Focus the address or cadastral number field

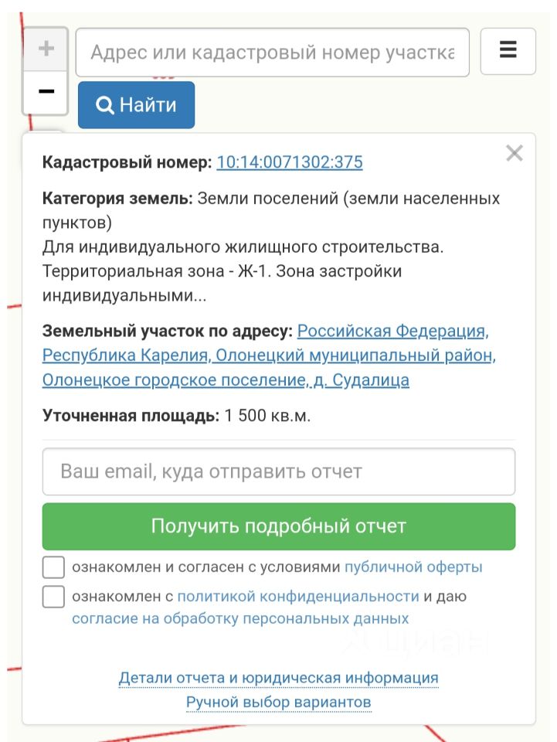click(273, 52)
